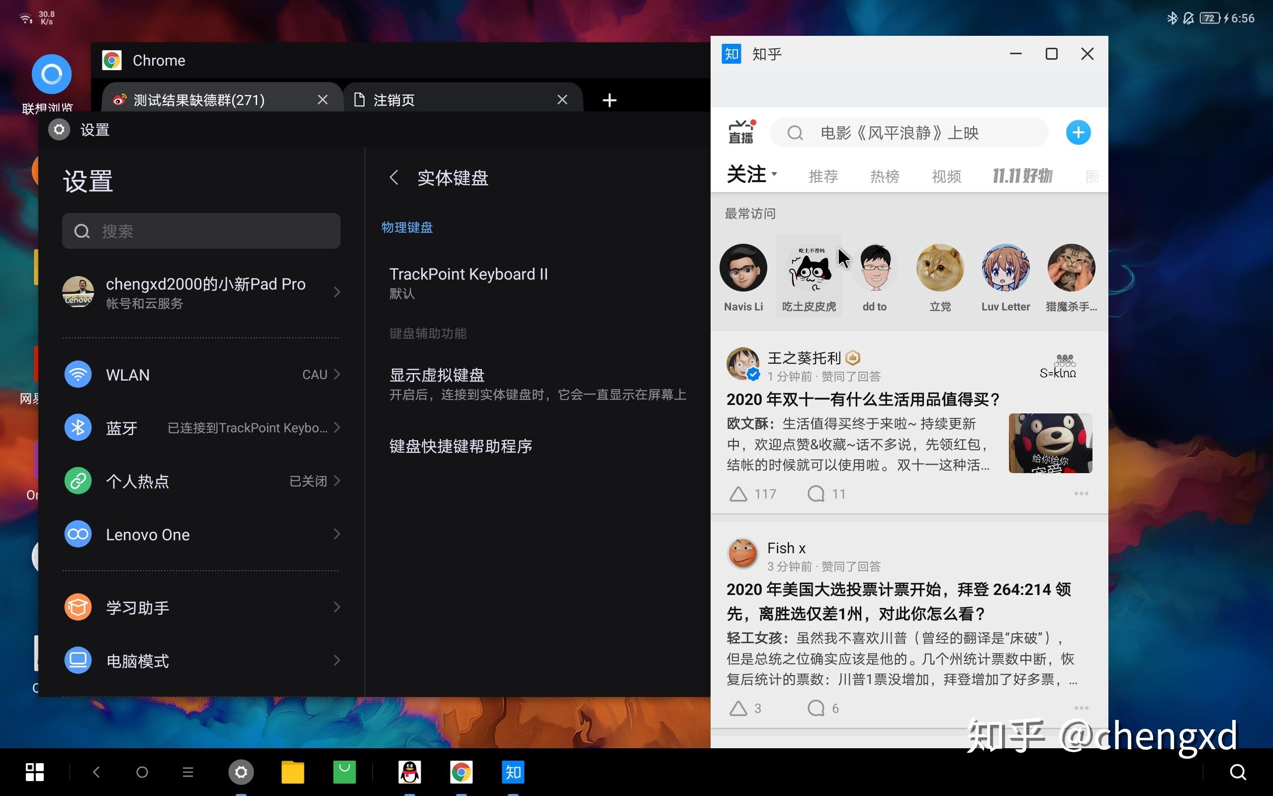Screen dimensions: 1273x796
Task: Close the 注销页 Chrome tab
Action: click(x=562, y=100)
